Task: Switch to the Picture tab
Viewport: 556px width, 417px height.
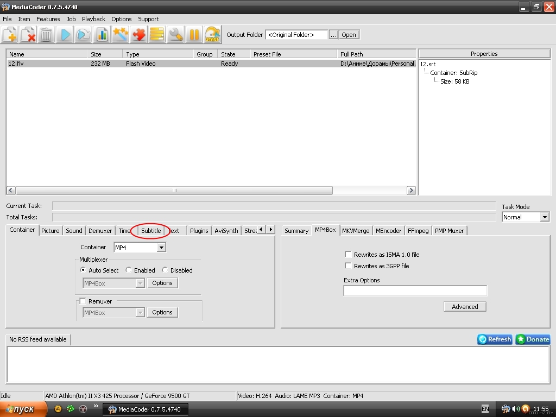Action: (50, 230)
